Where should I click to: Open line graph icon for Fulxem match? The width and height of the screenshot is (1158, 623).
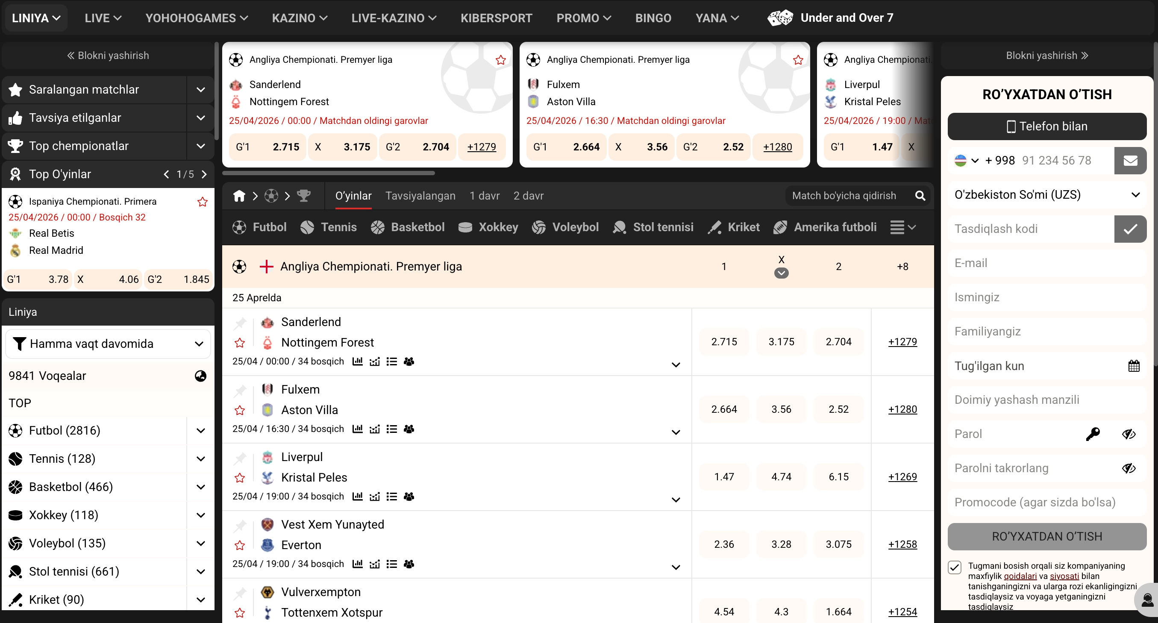pos(374,429)
